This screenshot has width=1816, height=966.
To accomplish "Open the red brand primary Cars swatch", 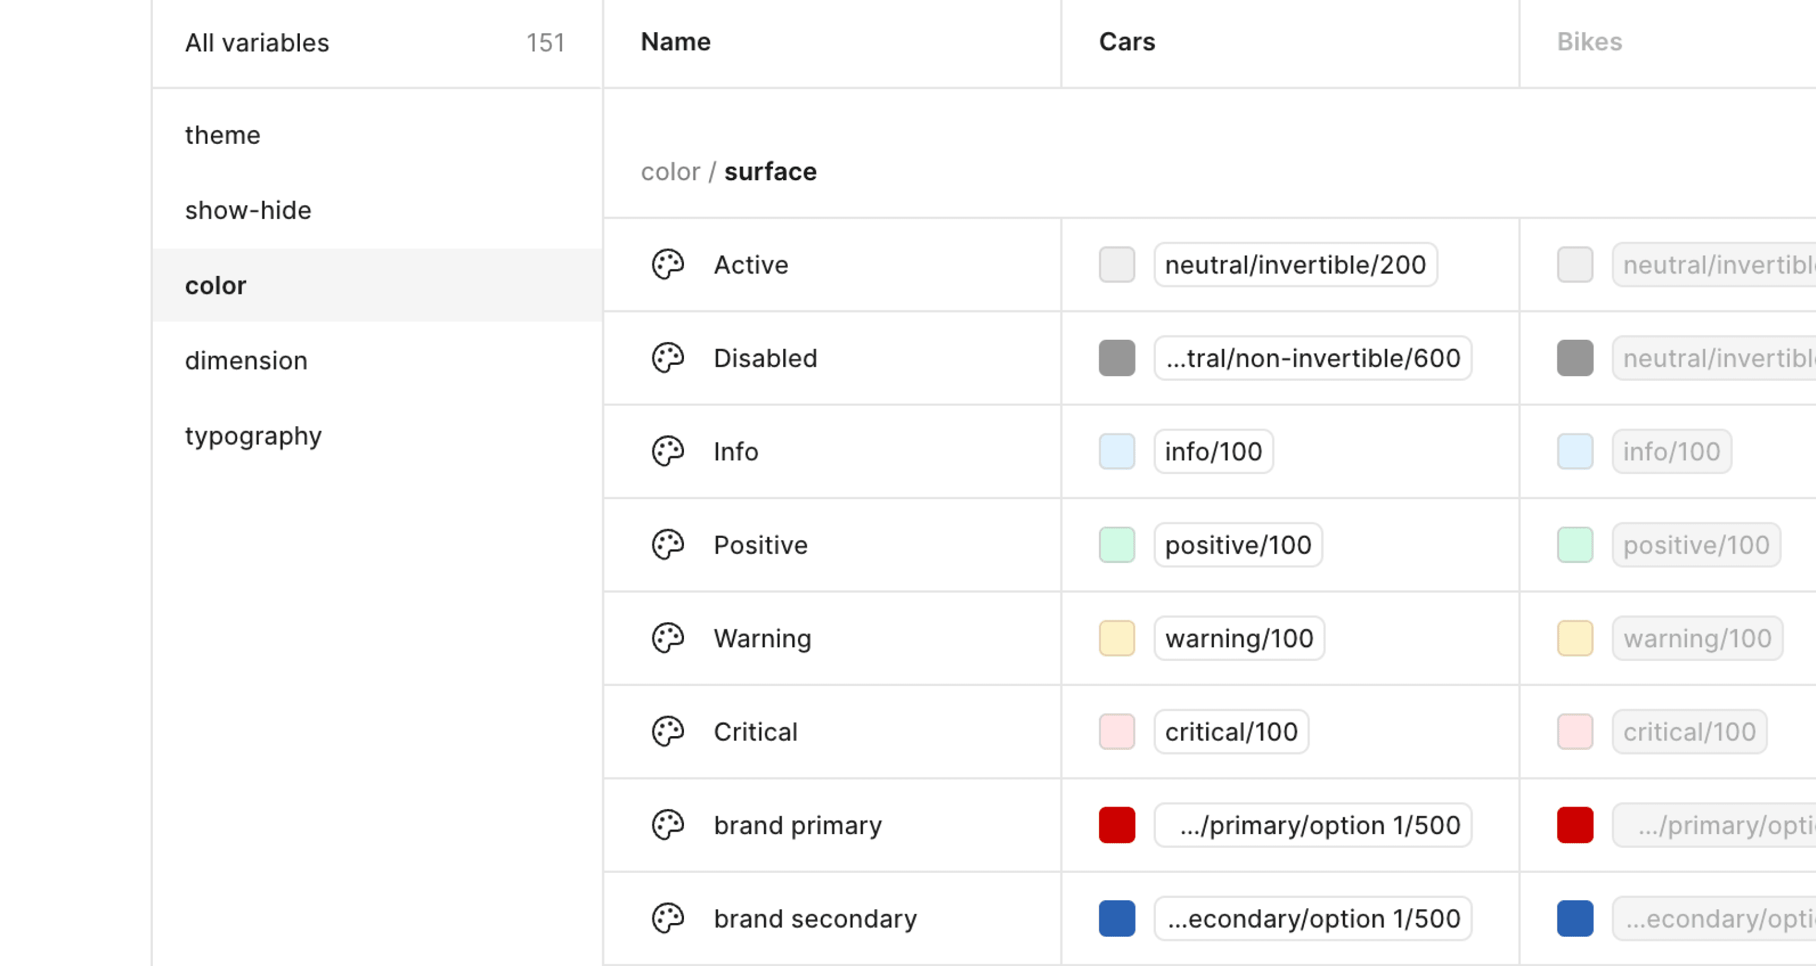I will 1116,825.
